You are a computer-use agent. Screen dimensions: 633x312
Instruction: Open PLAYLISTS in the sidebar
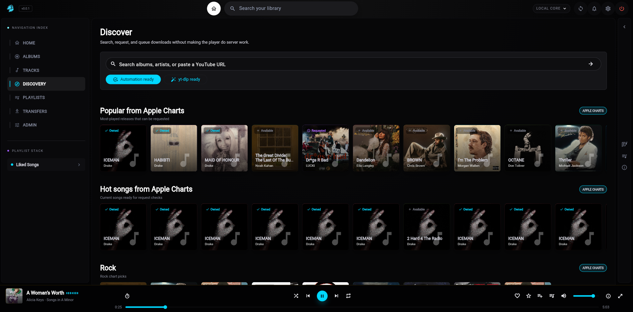(46, 98)
